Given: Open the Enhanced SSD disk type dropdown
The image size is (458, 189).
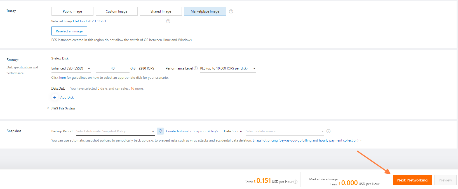Looking at the screenshot, I should click(x=71, y=68).
